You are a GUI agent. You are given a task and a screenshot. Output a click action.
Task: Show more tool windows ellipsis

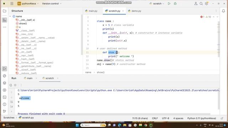click(5, 27)
